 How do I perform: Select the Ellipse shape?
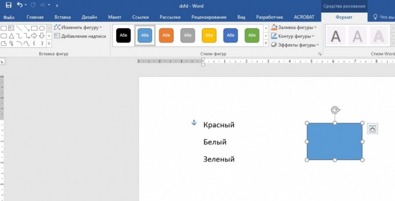pos(42,28)
